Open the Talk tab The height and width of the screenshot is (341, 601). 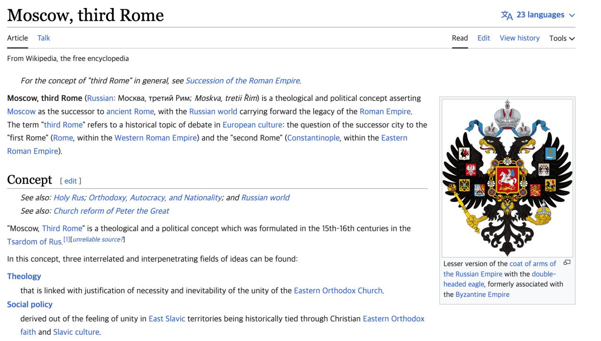pyautogui.click(x=44, y=38)
